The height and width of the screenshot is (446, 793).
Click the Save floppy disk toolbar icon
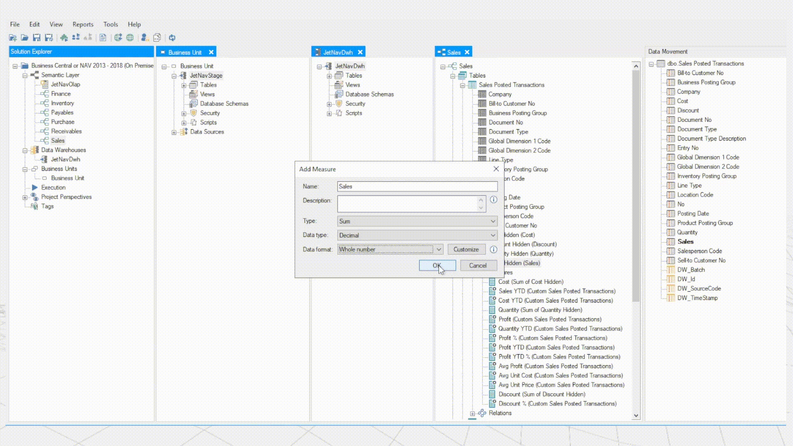[37, 38]
